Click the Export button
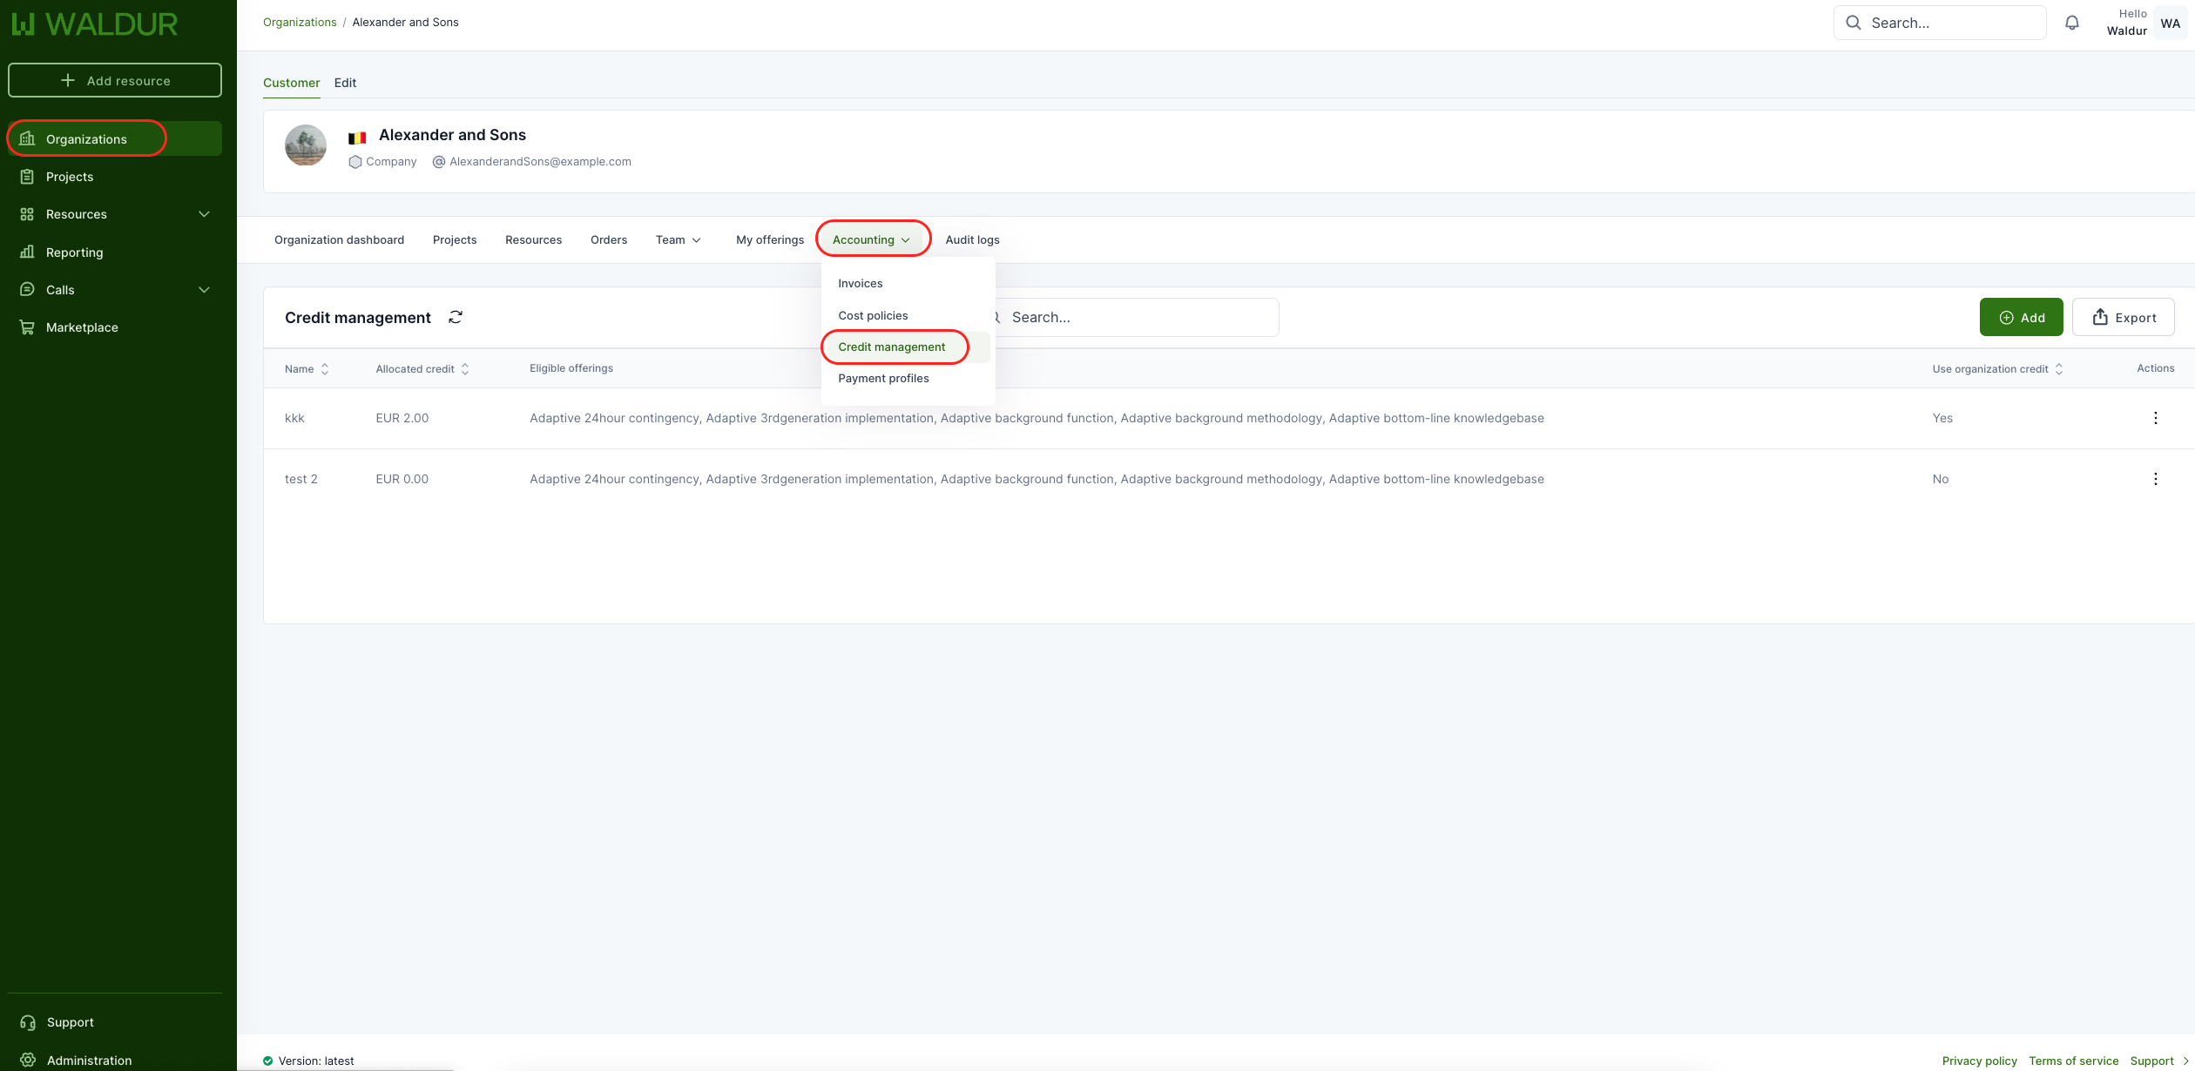This screenshot has width=2195, height=1071. [2123, 317]
